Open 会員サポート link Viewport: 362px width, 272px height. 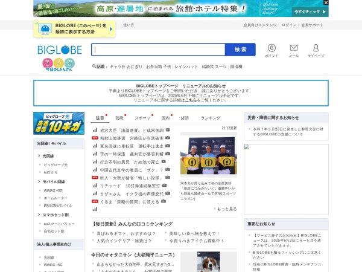312,25
